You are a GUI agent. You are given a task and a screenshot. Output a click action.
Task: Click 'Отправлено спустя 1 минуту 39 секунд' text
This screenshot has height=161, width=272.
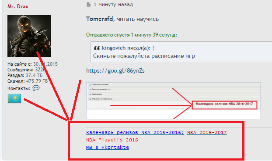pyautogui.click(x=132, y=35)
